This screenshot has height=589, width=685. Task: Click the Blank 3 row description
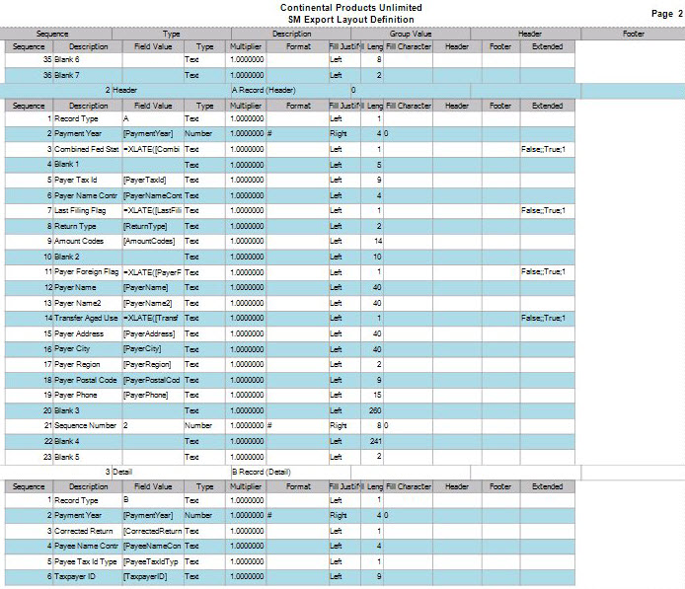(68, 409)
